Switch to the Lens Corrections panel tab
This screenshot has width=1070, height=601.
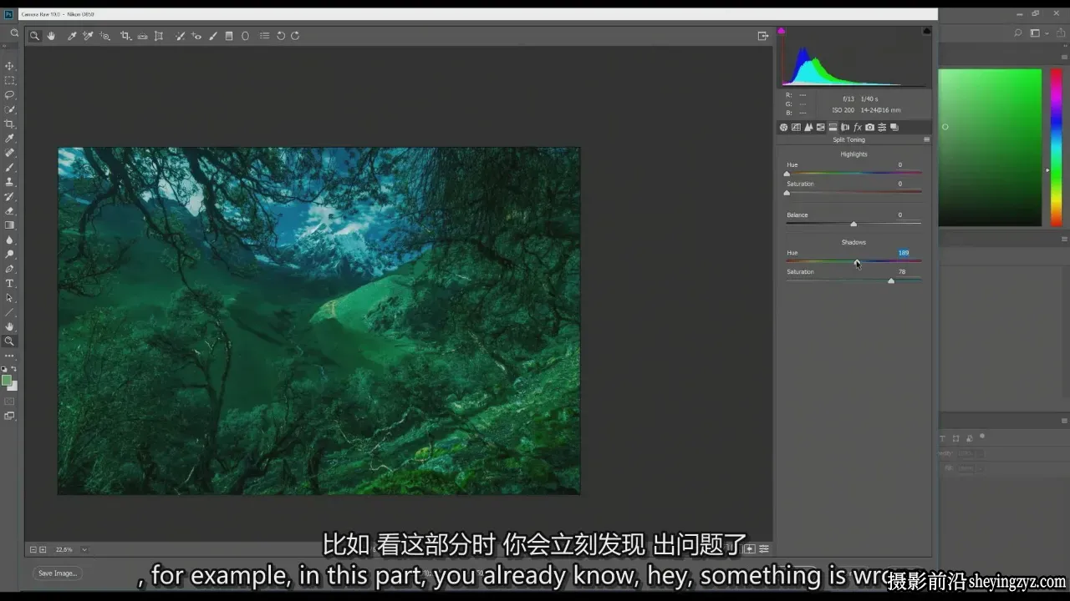click(845, 128)
